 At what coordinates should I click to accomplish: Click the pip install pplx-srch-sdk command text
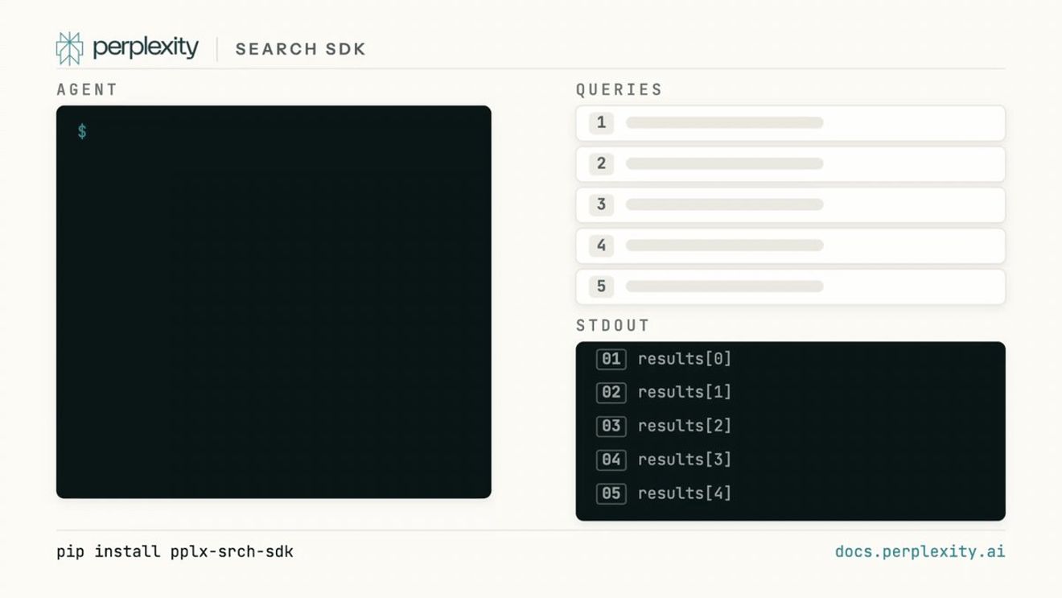[x=175, y=552]
